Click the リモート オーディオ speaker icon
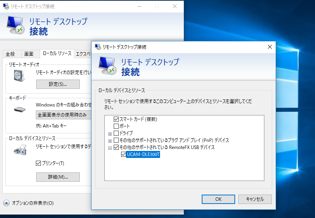315x218 pixels. [x=19, y=76]
